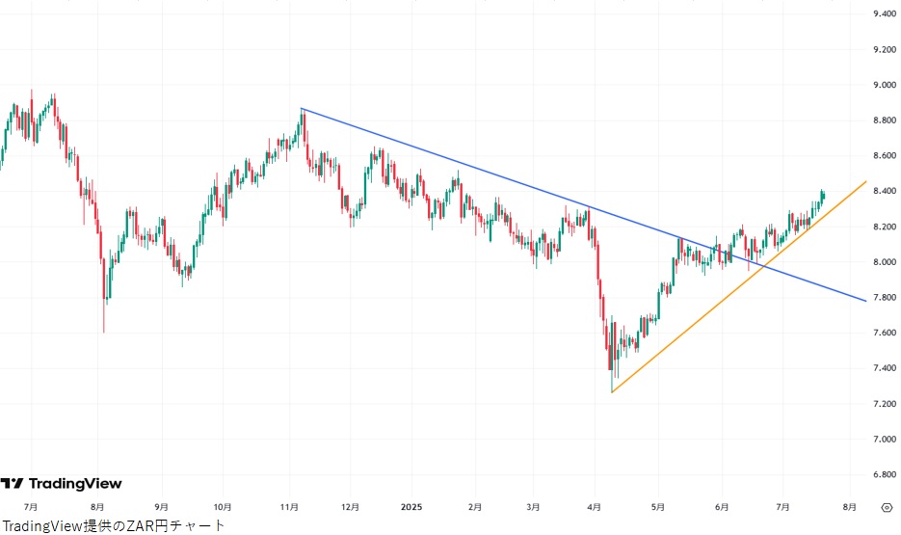Click the 9.400 price axis label
Screen dimensions: 901x535
click(885, 13)
